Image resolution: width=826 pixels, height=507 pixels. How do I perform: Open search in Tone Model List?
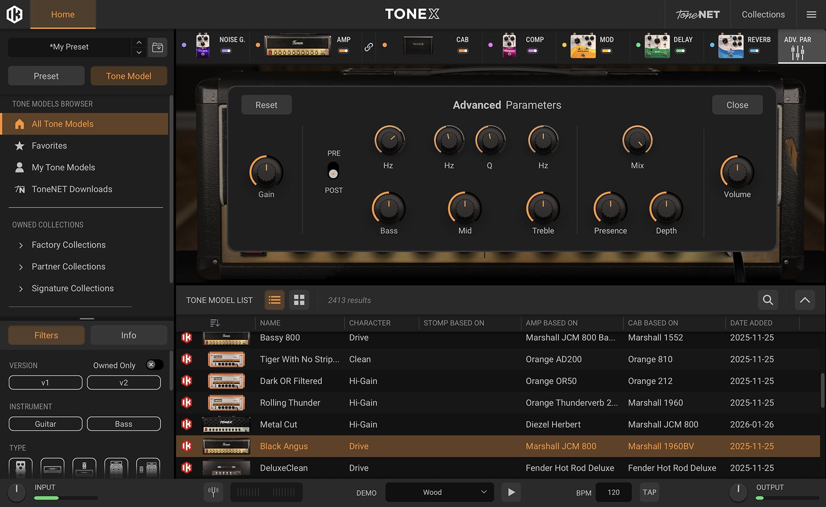768,300
